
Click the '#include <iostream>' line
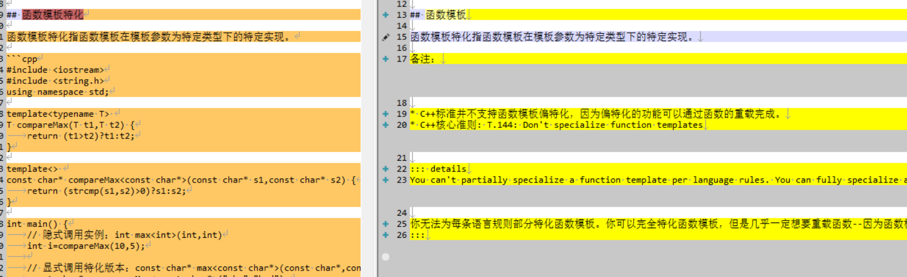(55, 70)
